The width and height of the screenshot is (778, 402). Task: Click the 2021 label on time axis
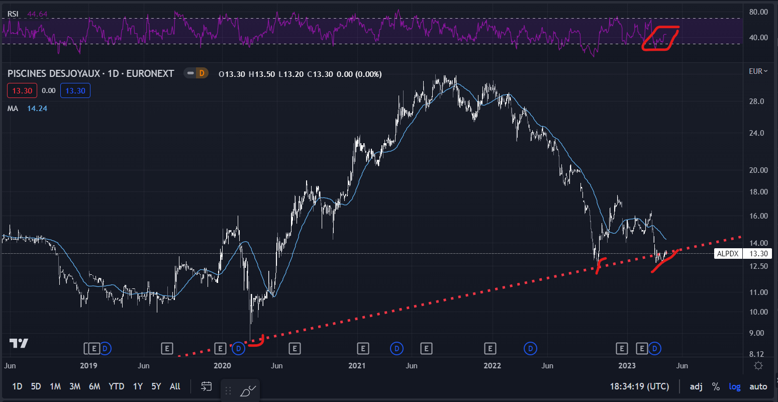pyautogui.click(x=357, y=365)
